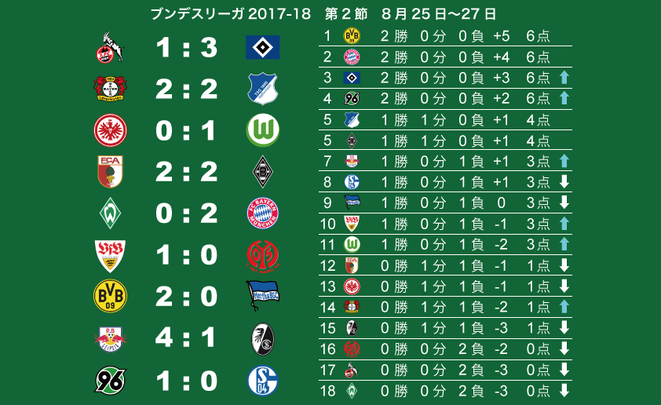This screenshot has width=661, height=405.
Task: Click the large VfL Wolfsburg green W logo
Action: click(x=263, y=130)
